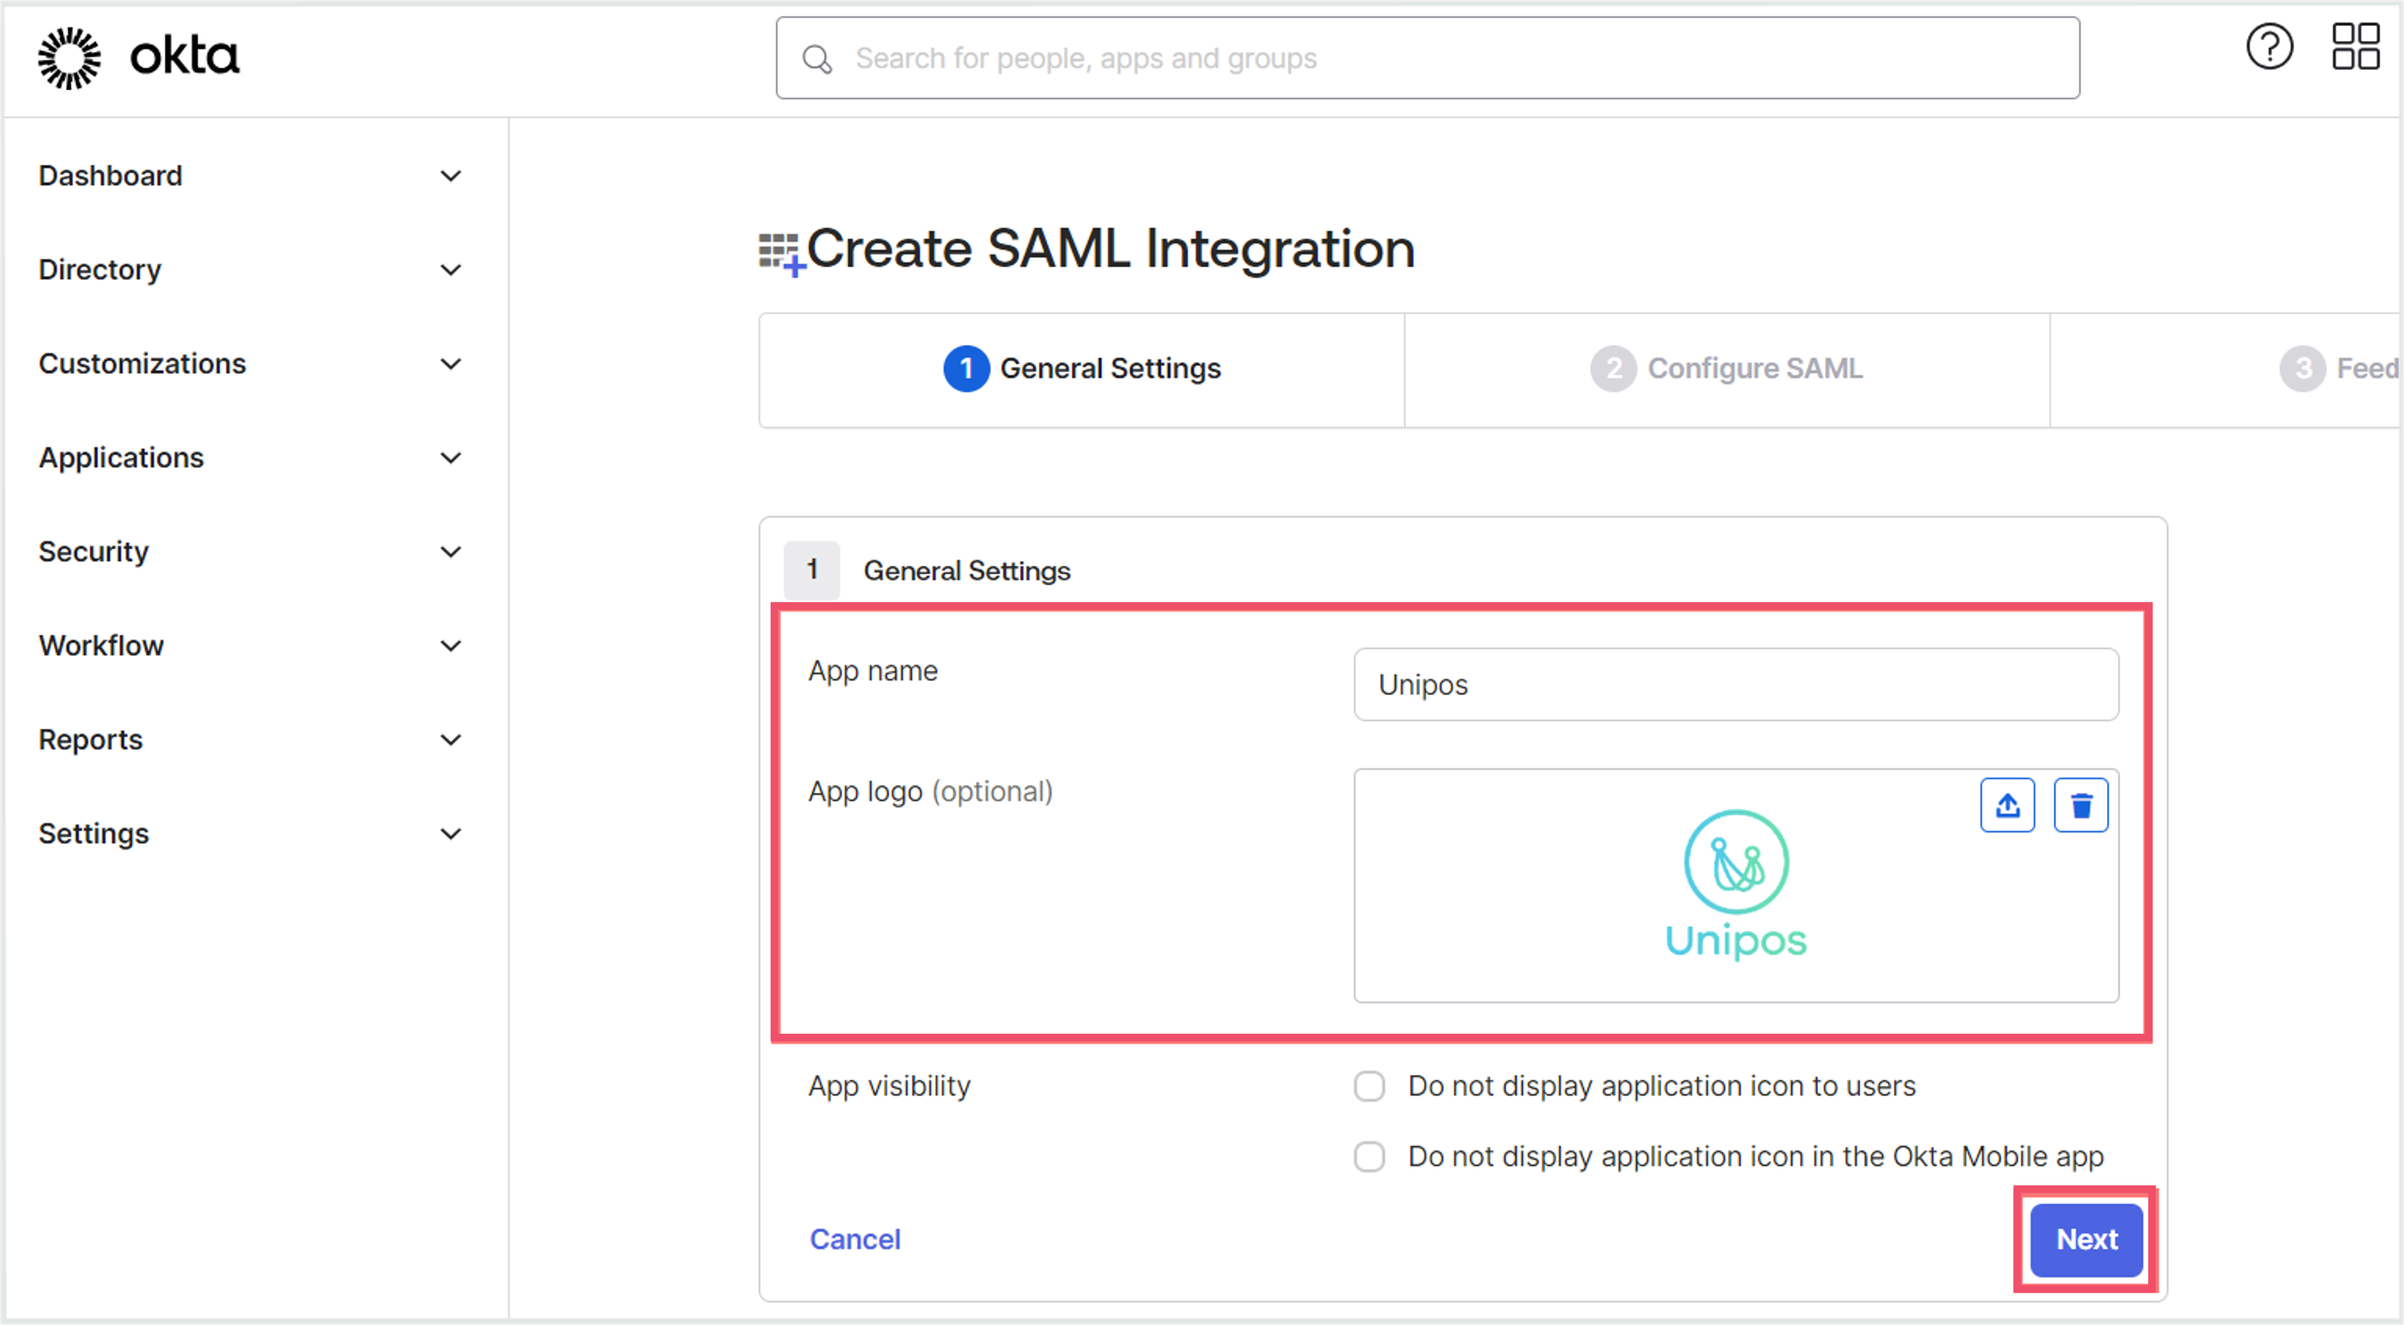This screenshot has width=2404, height=1325.
Task: Focus the App name field containing Unipos
Action: click(x=1736, y=685)
